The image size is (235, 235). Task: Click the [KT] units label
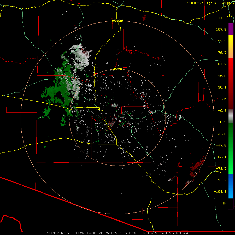coord(223,18)
